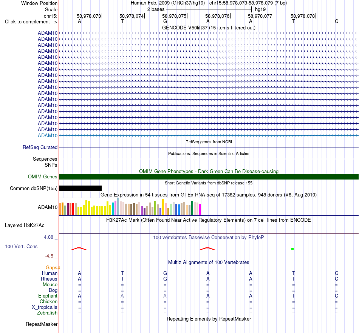Click the Sequences track label

(45, 159)
